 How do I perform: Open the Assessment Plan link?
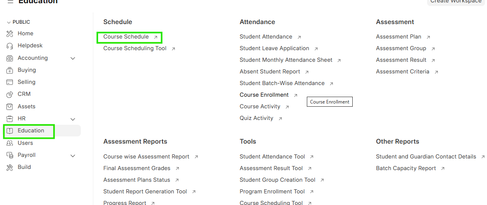click(399, 37)
